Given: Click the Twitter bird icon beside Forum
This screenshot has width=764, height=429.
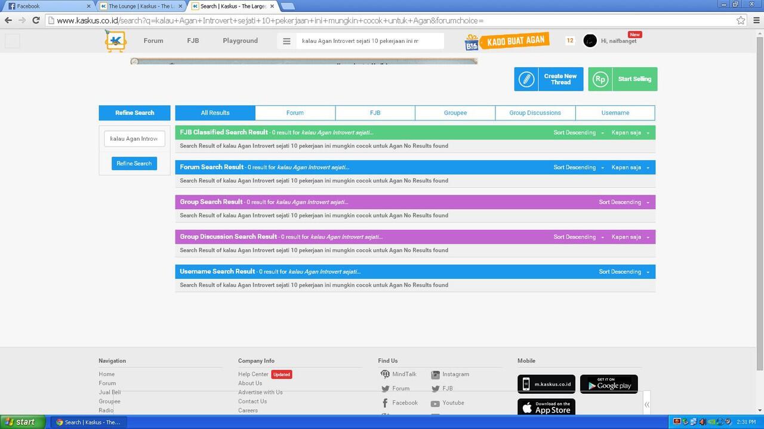Looking at the screenshot, I should point(385,388).
